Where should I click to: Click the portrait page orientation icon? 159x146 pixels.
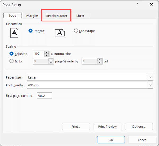click(x=14, y=33)
